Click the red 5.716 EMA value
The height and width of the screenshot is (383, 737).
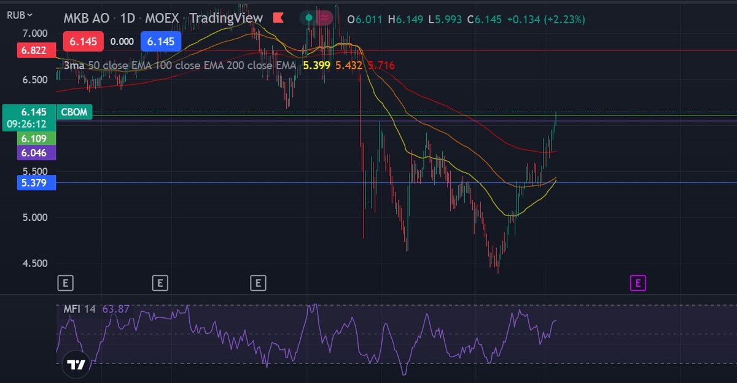pos(381,65)
